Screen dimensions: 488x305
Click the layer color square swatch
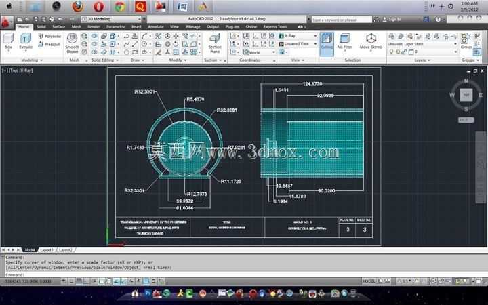[411, 52]
